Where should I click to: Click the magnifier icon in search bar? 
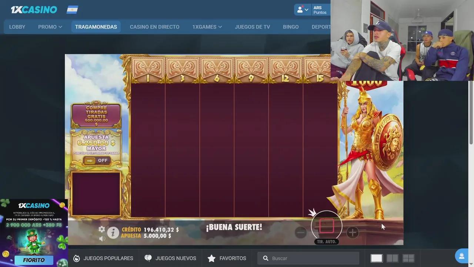click(266, 258)
